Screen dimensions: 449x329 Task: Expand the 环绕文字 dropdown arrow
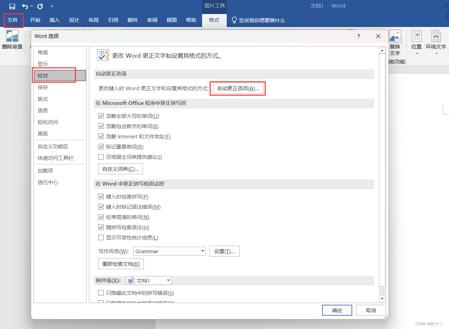click(436, 54)
